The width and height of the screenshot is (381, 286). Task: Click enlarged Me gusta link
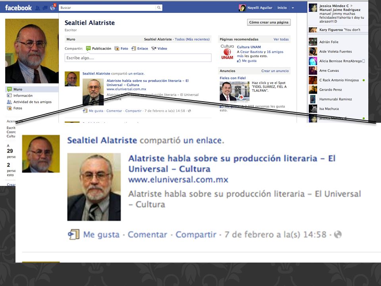coord(101,235)
